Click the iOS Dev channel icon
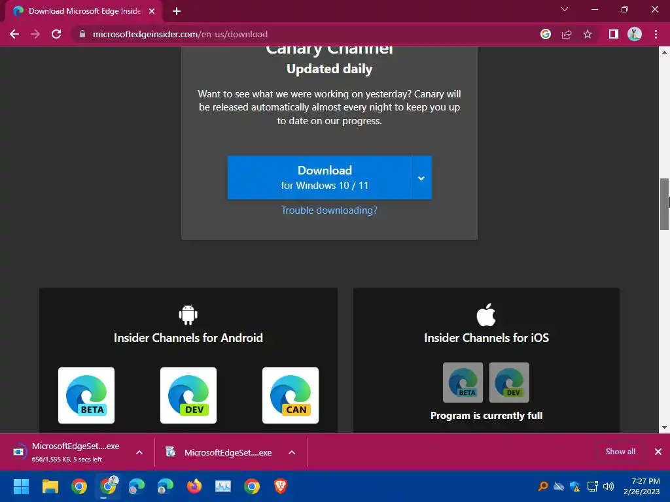Image resolution: width=670 pixels, height=502 pixels. 509,382
